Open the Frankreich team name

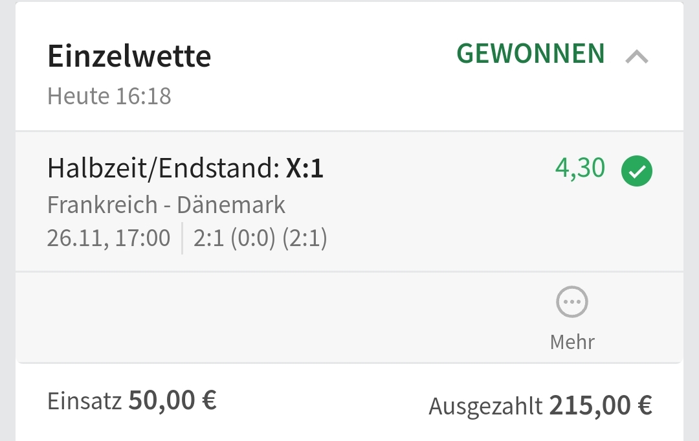(x=102, y=205)
